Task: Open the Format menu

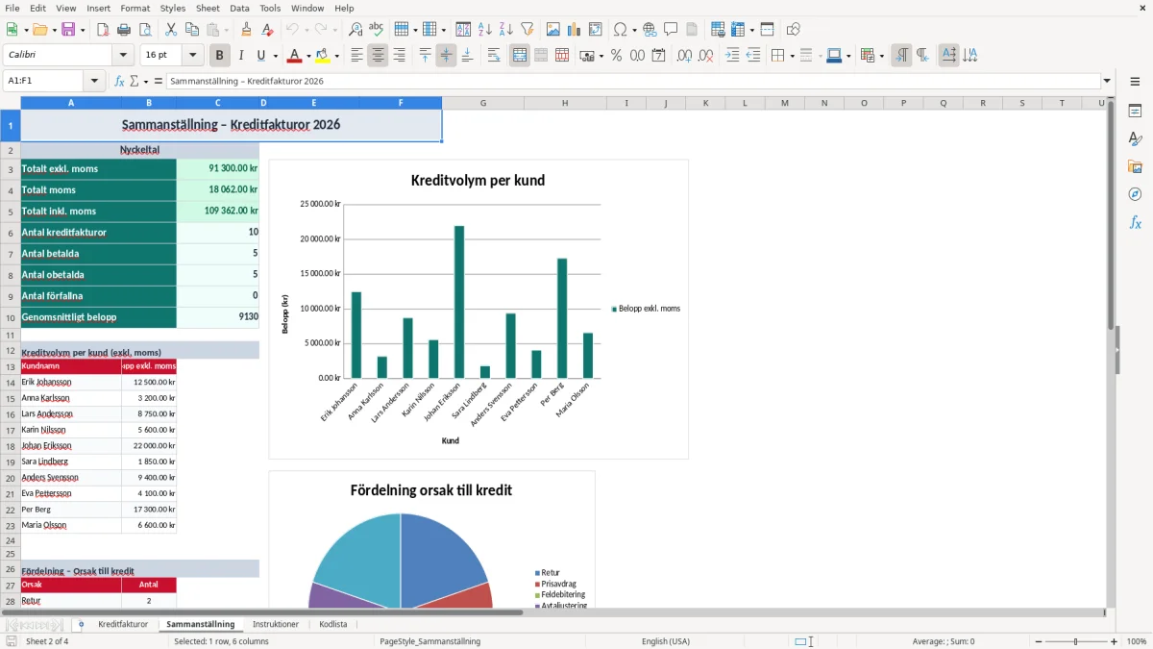Action: tap(135, 8)
